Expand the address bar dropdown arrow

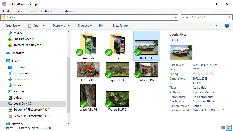(x=176, y=17)
